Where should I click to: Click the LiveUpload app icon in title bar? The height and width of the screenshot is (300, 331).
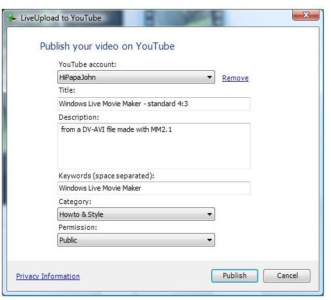[12, 17]
